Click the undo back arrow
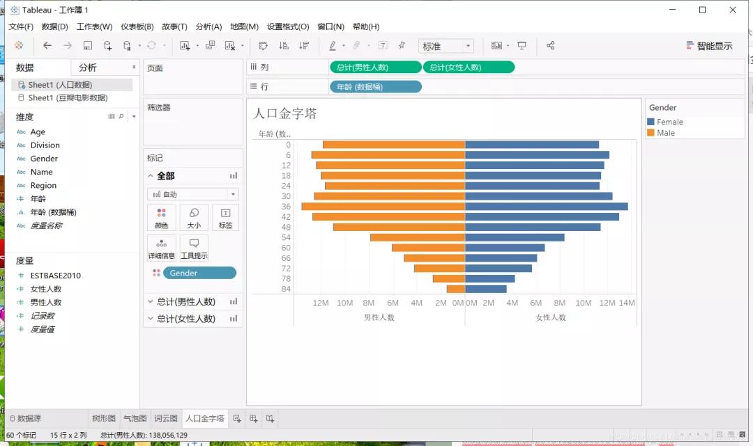The height and width of the screenshot is (446, 753). tap(47, 45)
